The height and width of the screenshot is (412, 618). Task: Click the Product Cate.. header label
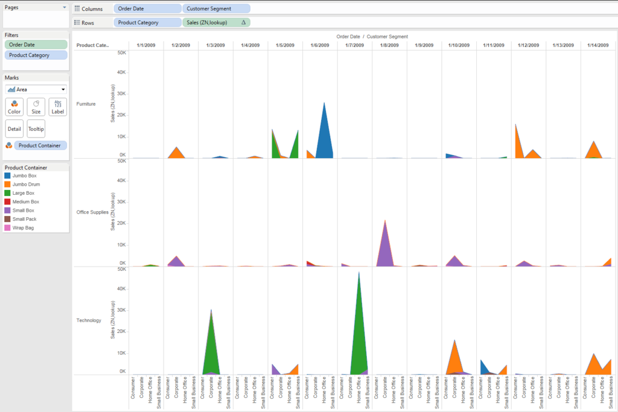92,45
